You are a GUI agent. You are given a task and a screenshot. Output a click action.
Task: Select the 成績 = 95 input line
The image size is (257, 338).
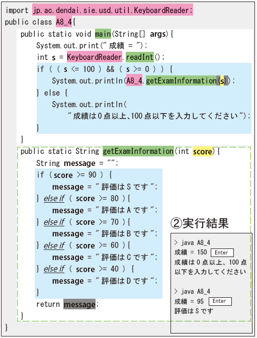(189, 301)
